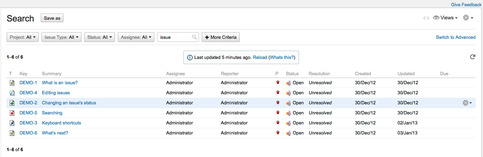The image size is (483, 157).
Task: Open the DEMO-2 row actions gear
Action: 467,103
